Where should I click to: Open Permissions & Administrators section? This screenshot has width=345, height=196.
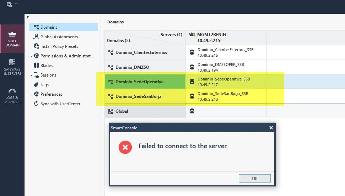(67, 56)
